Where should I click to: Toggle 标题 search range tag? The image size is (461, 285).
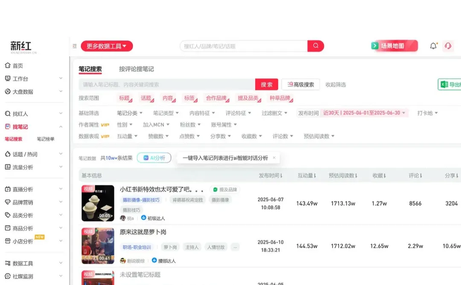125,98
